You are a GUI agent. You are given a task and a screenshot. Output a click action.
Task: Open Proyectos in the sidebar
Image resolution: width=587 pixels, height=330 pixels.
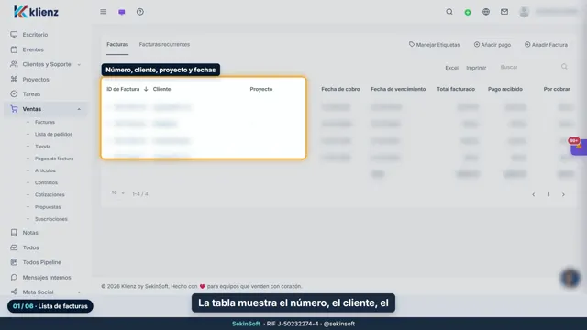36,80
